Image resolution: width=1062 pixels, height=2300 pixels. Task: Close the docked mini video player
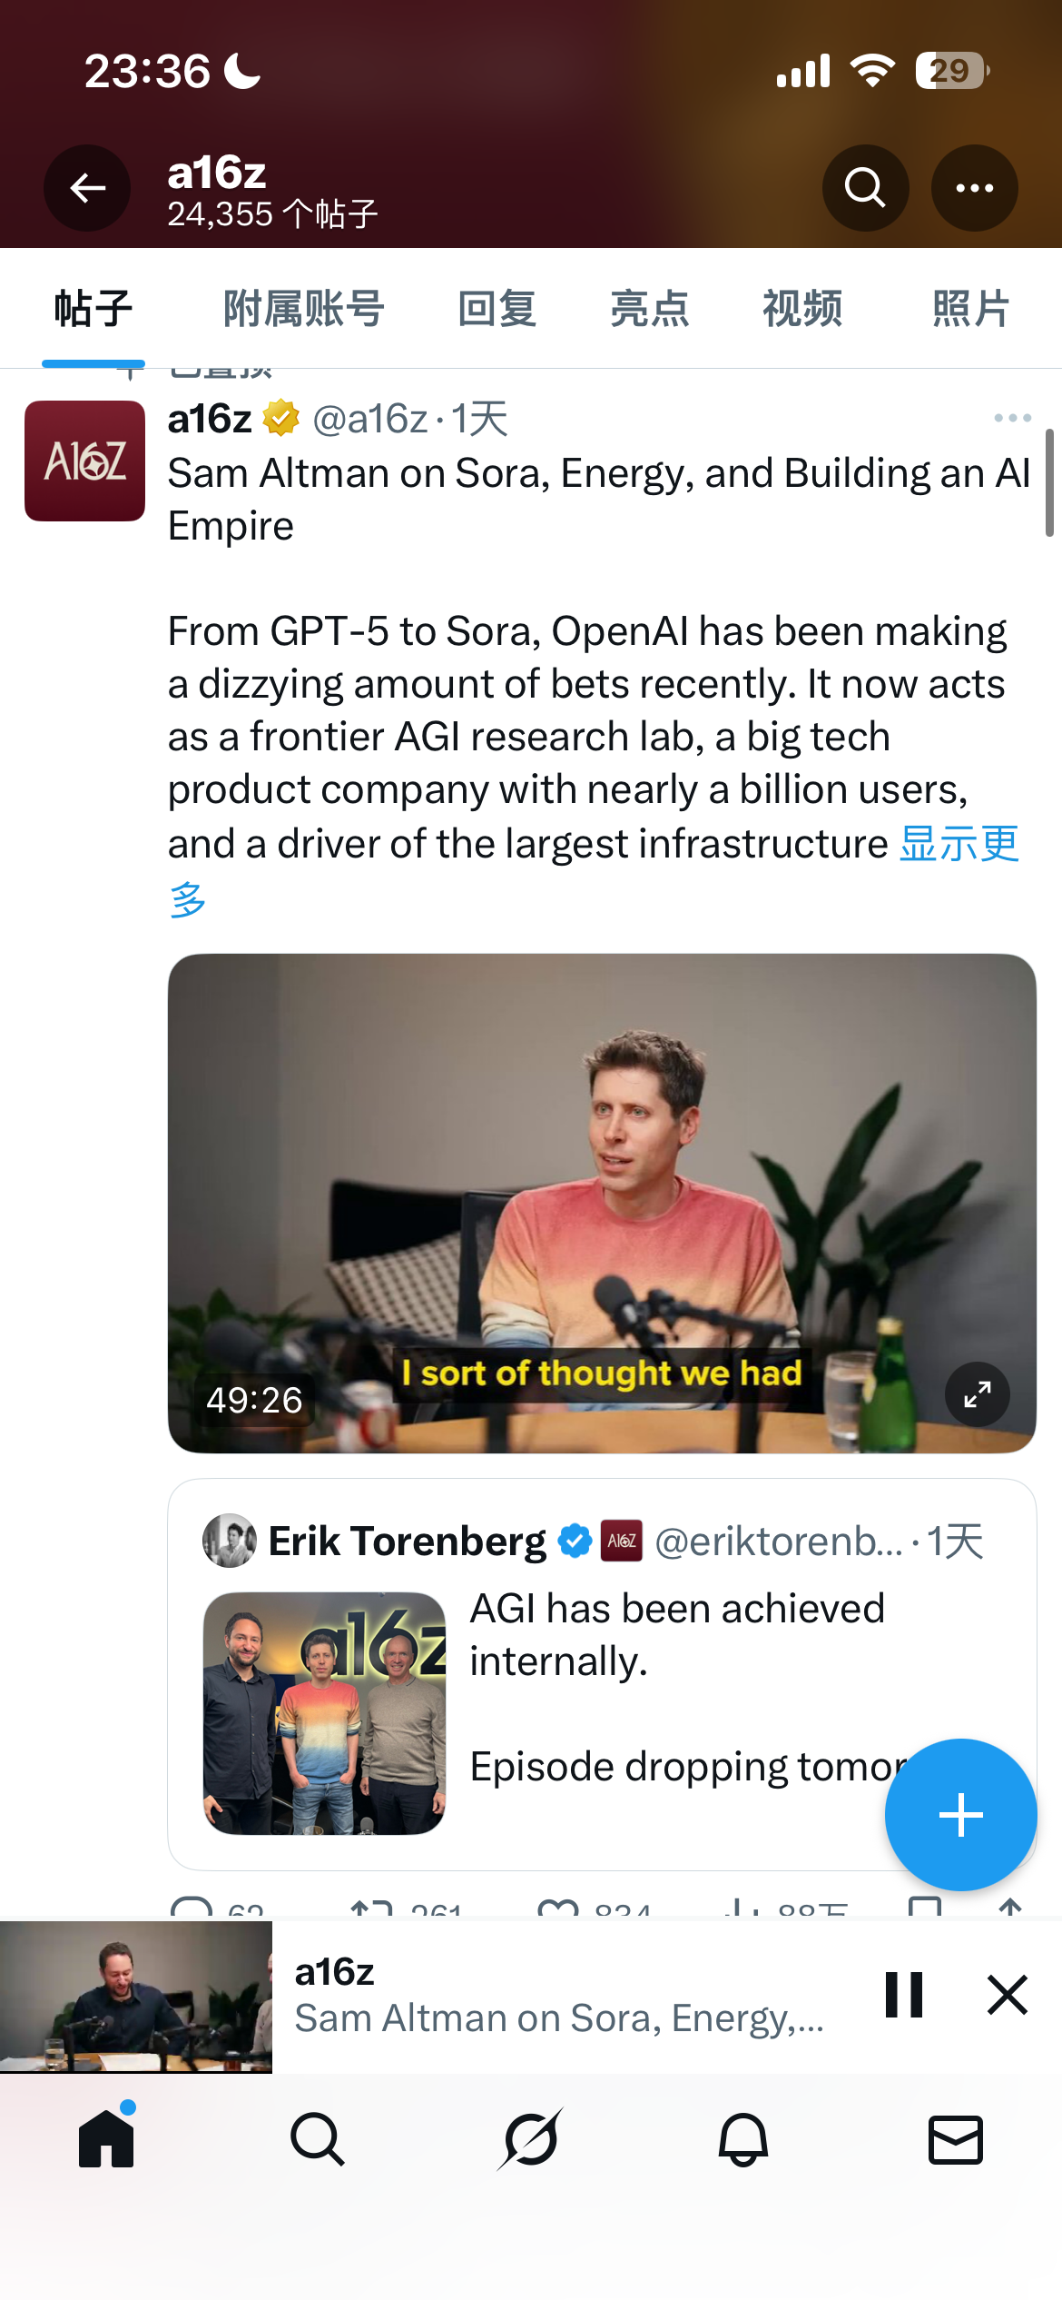(1007, 1996)
